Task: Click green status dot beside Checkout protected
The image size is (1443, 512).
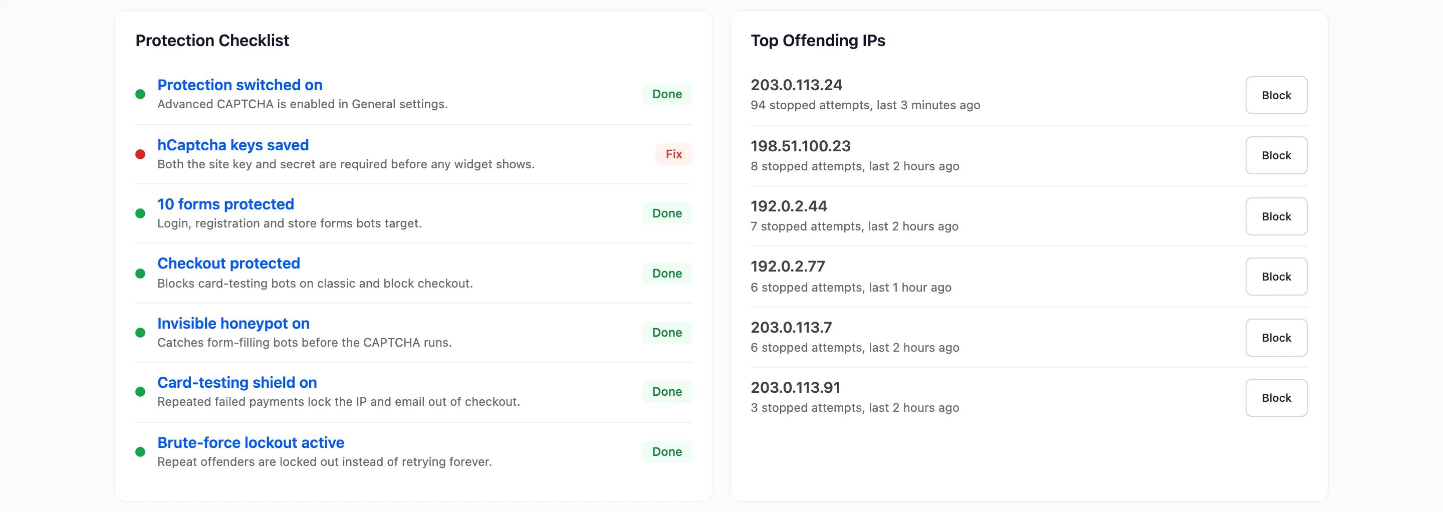Action: point(141,274)
